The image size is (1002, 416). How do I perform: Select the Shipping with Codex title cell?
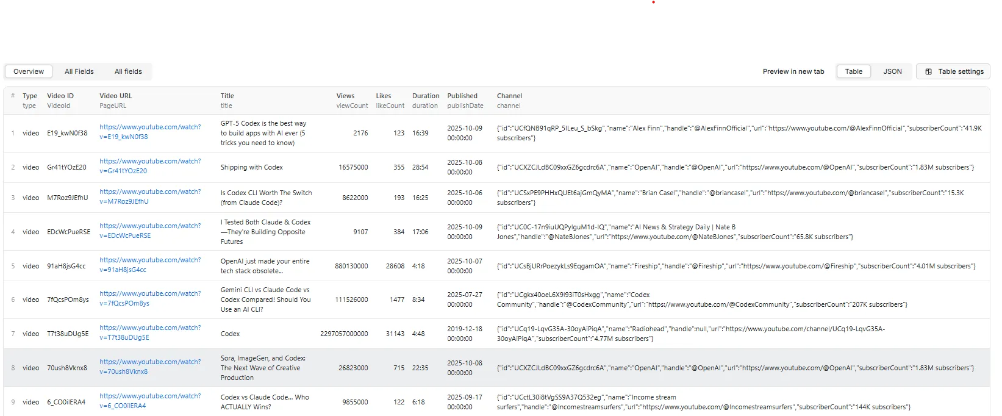click(252, 167)
